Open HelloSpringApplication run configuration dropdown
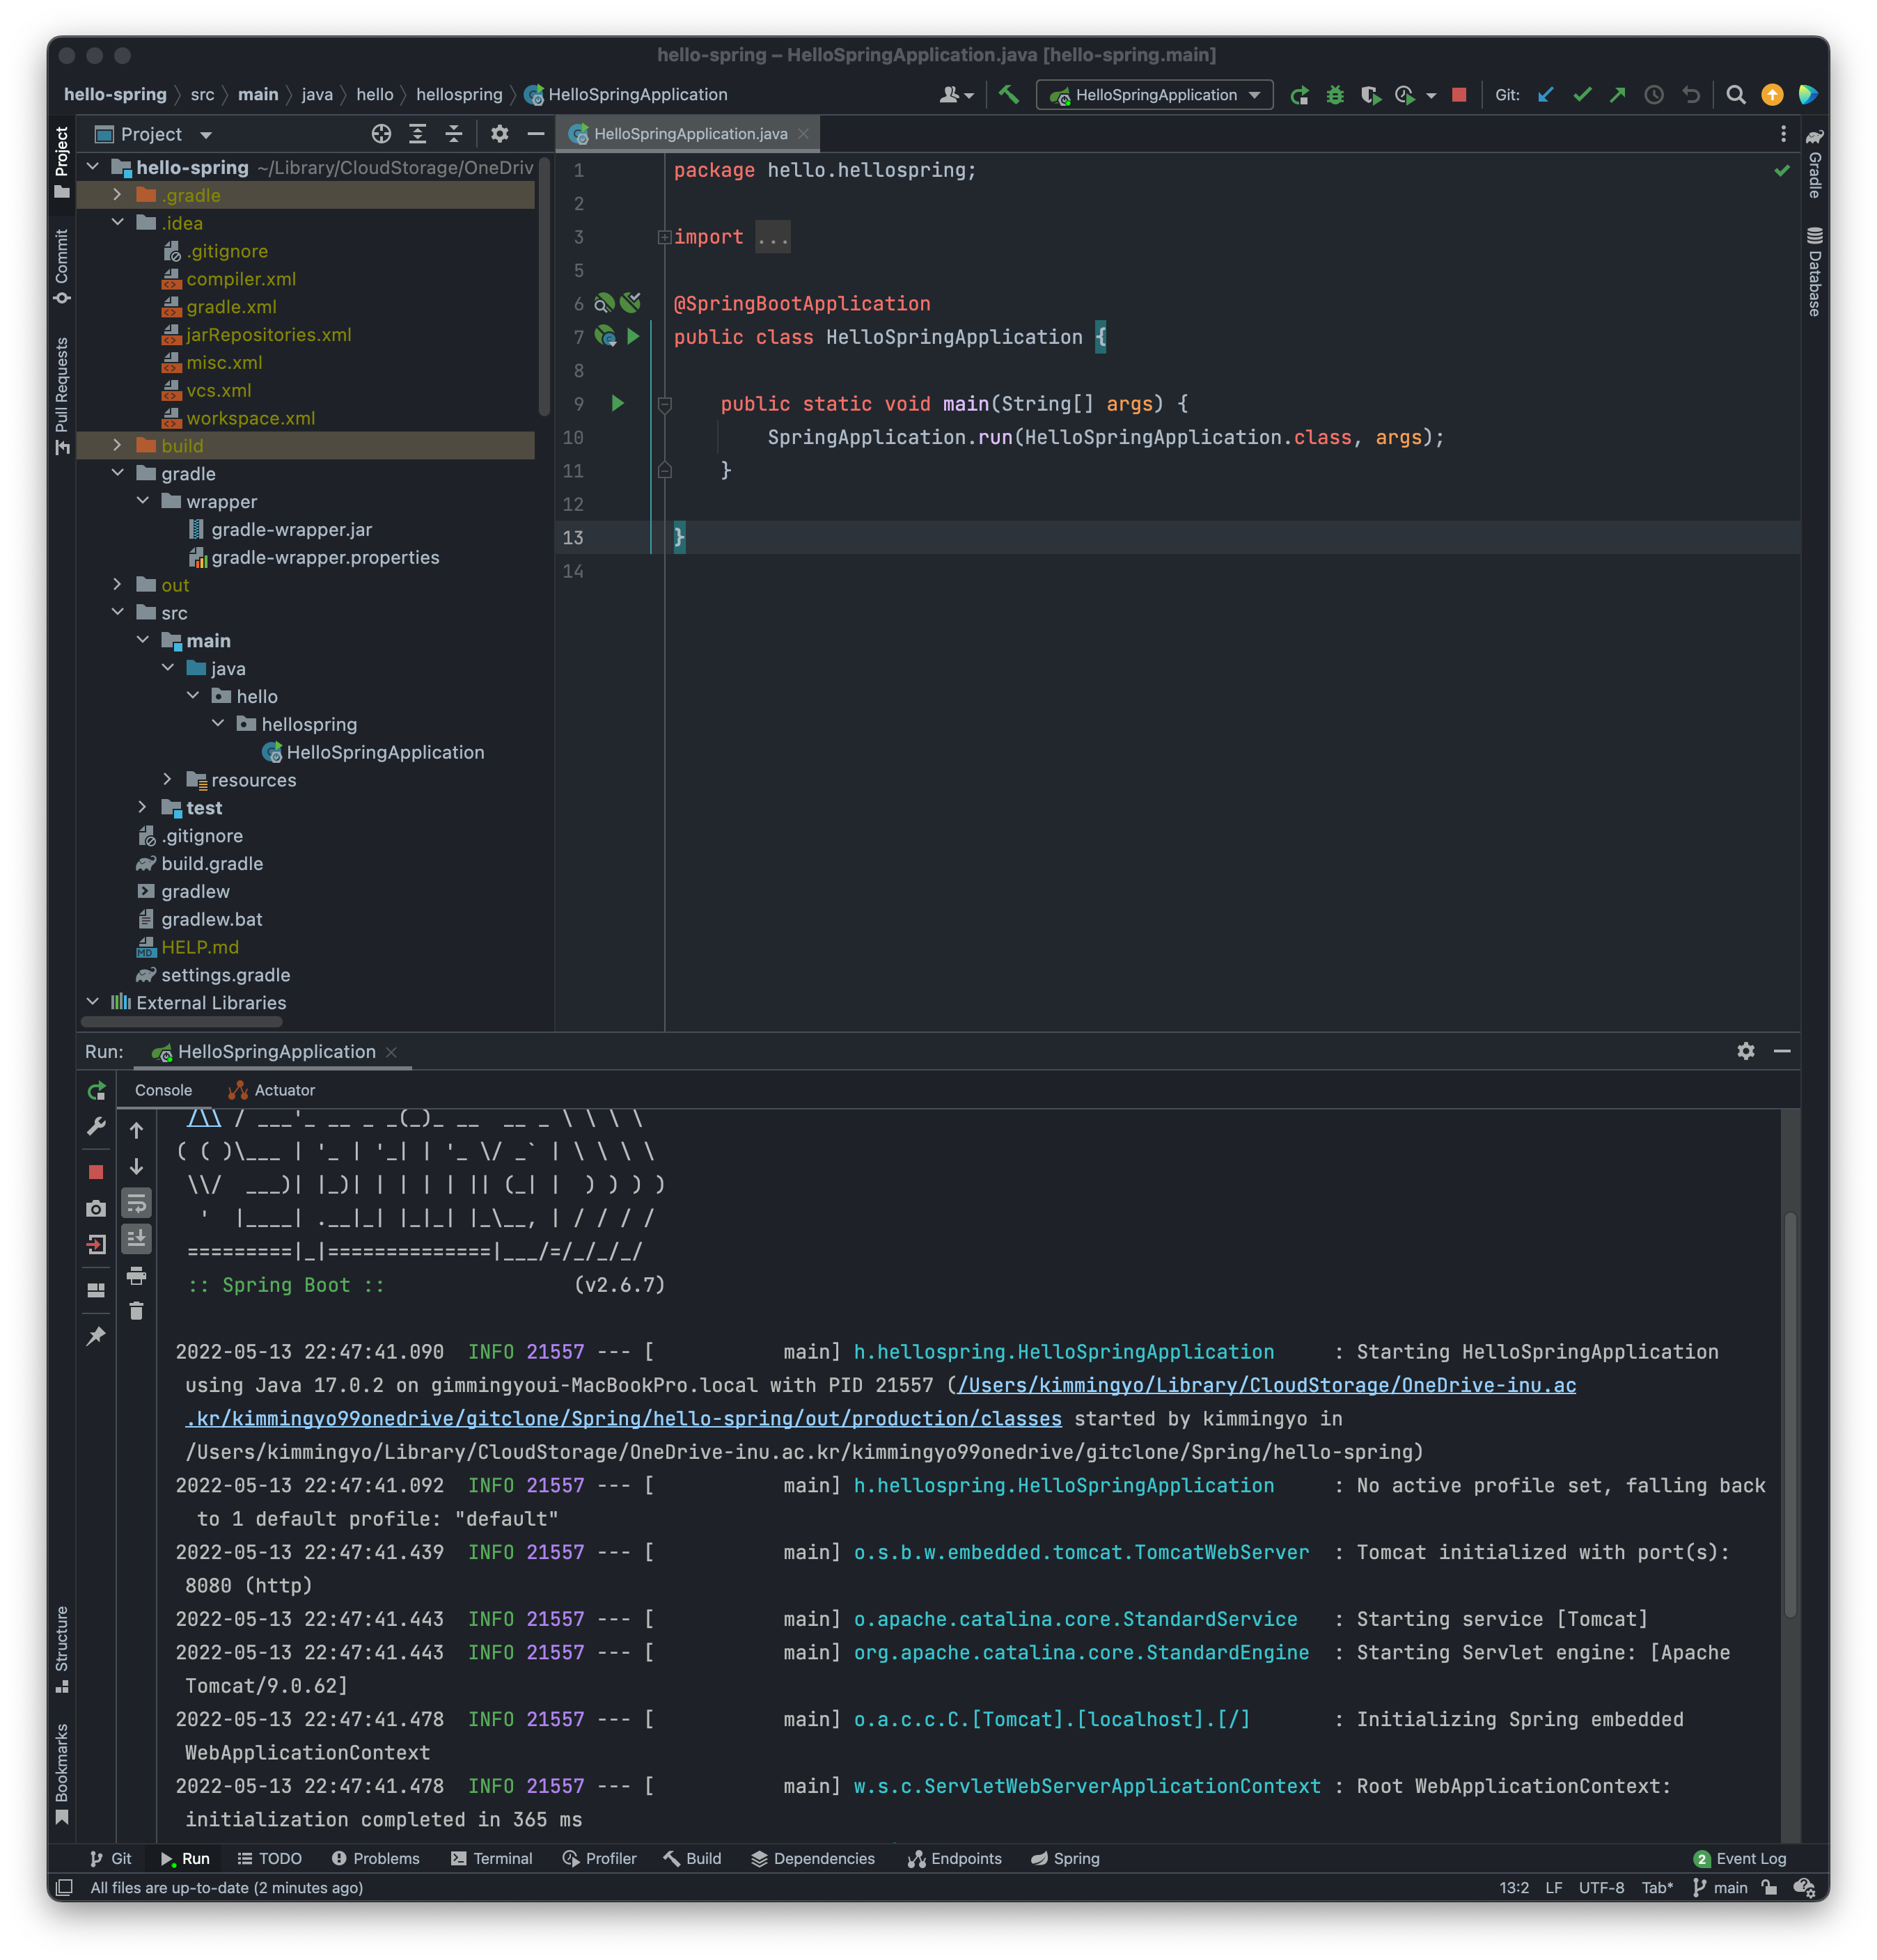1877x1960 pixels. [x=1154, y=95]
